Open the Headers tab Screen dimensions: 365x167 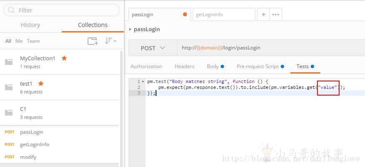(184, 66)
